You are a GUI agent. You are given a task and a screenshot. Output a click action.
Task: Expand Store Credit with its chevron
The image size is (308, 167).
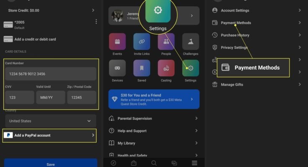point(93,10)
